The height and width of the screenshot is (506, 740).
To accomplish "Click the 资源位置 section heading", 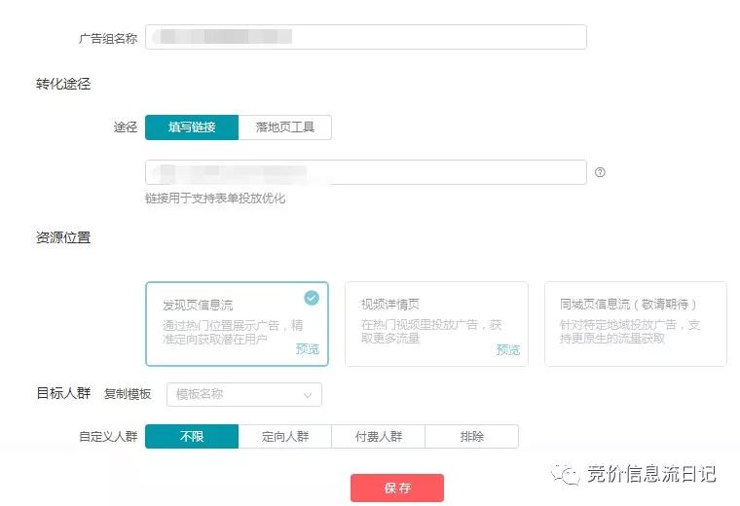I will pos(63,237).
